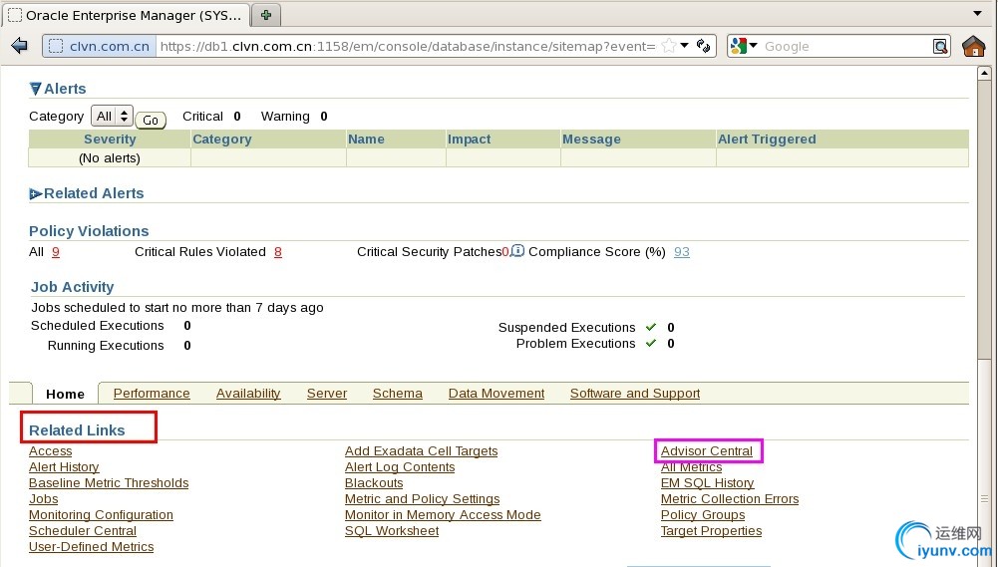This screenshot has height=567, width=998.
Task: Click the Category column header
Action: point(268,139)
